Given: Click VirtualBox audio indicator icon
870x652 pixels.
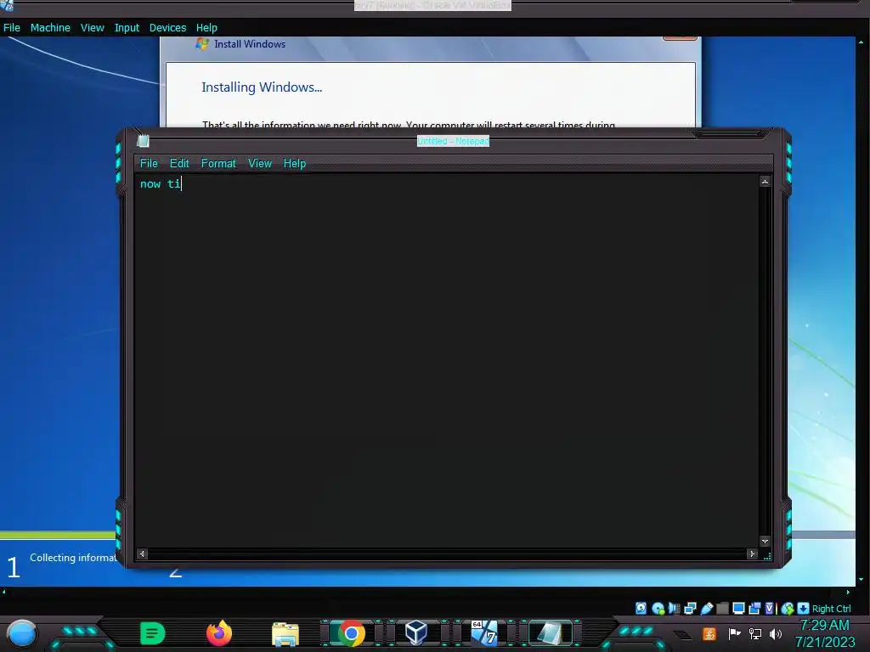Looking at the screenshot, I should (x=674, y=609).
